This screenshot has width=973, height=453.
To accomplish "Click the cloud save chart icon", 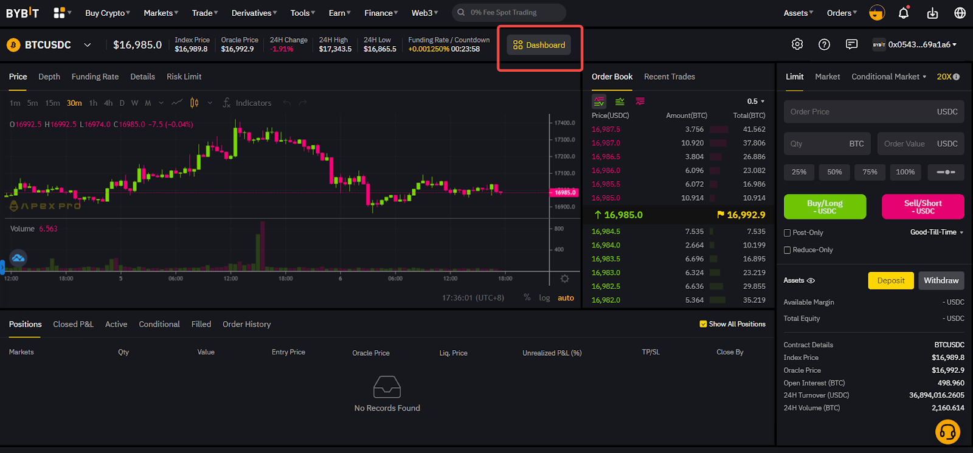I will click(18, 258).
